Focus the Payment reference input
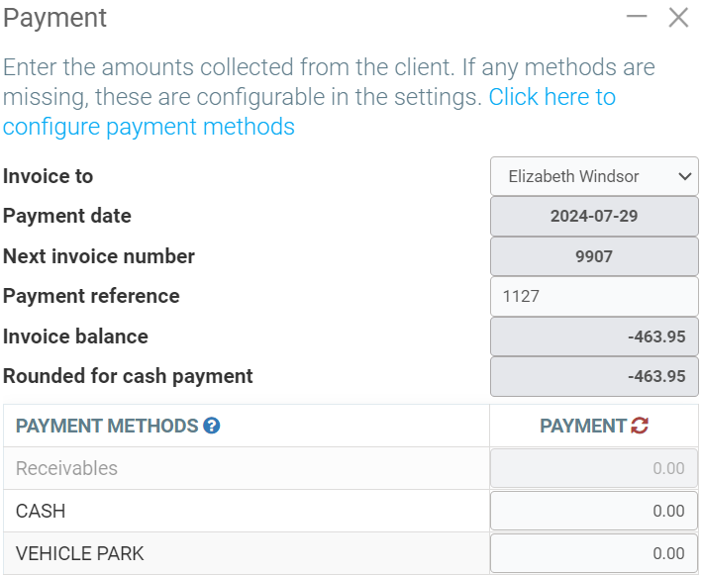The height and width of the screenshot is (575, 701). 594,296
